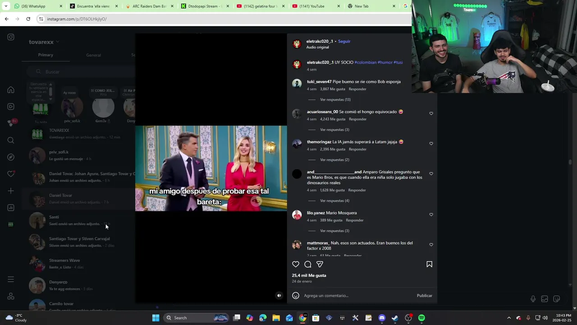Share the post with the paper-plane icon
Image resolution: width=577 pixels, height=325 pixels.
[320, 265]
